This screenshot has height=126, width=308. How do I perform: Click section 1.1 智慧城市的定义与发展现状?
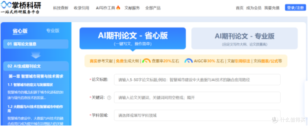click(x=30, y=85)
